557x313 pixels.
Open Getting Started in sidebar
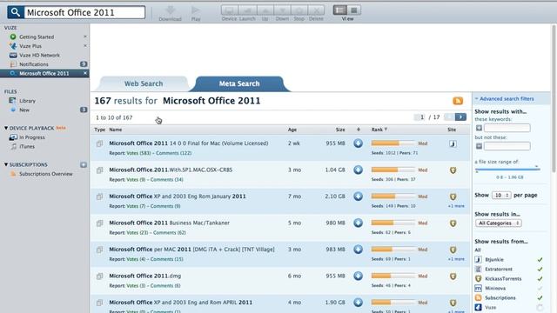point(37,37)
